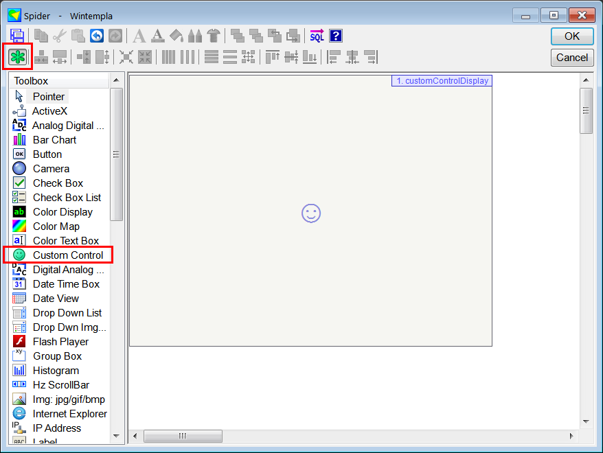Select Histogram in the Toolbox
The height and width of the screenshot is (453, 603).
tap(56, 371)
